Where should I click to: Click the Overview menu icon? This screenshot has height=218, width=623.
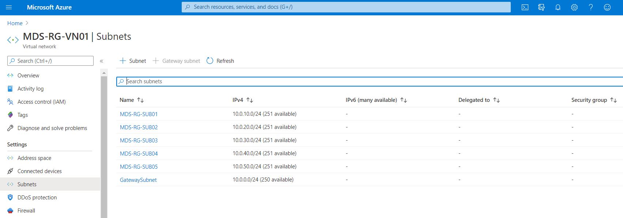(x=10, y=76)
